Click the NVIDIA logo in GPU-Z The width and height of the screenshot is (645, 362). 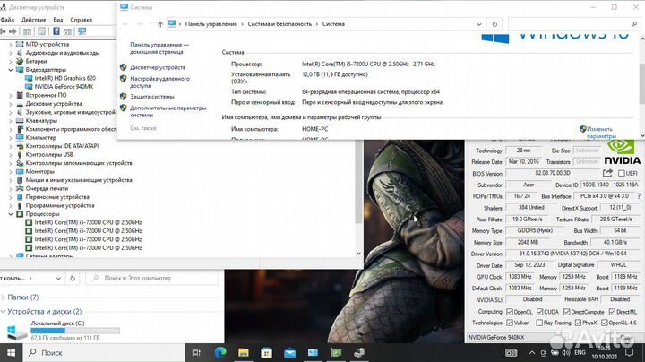(622, 152)
